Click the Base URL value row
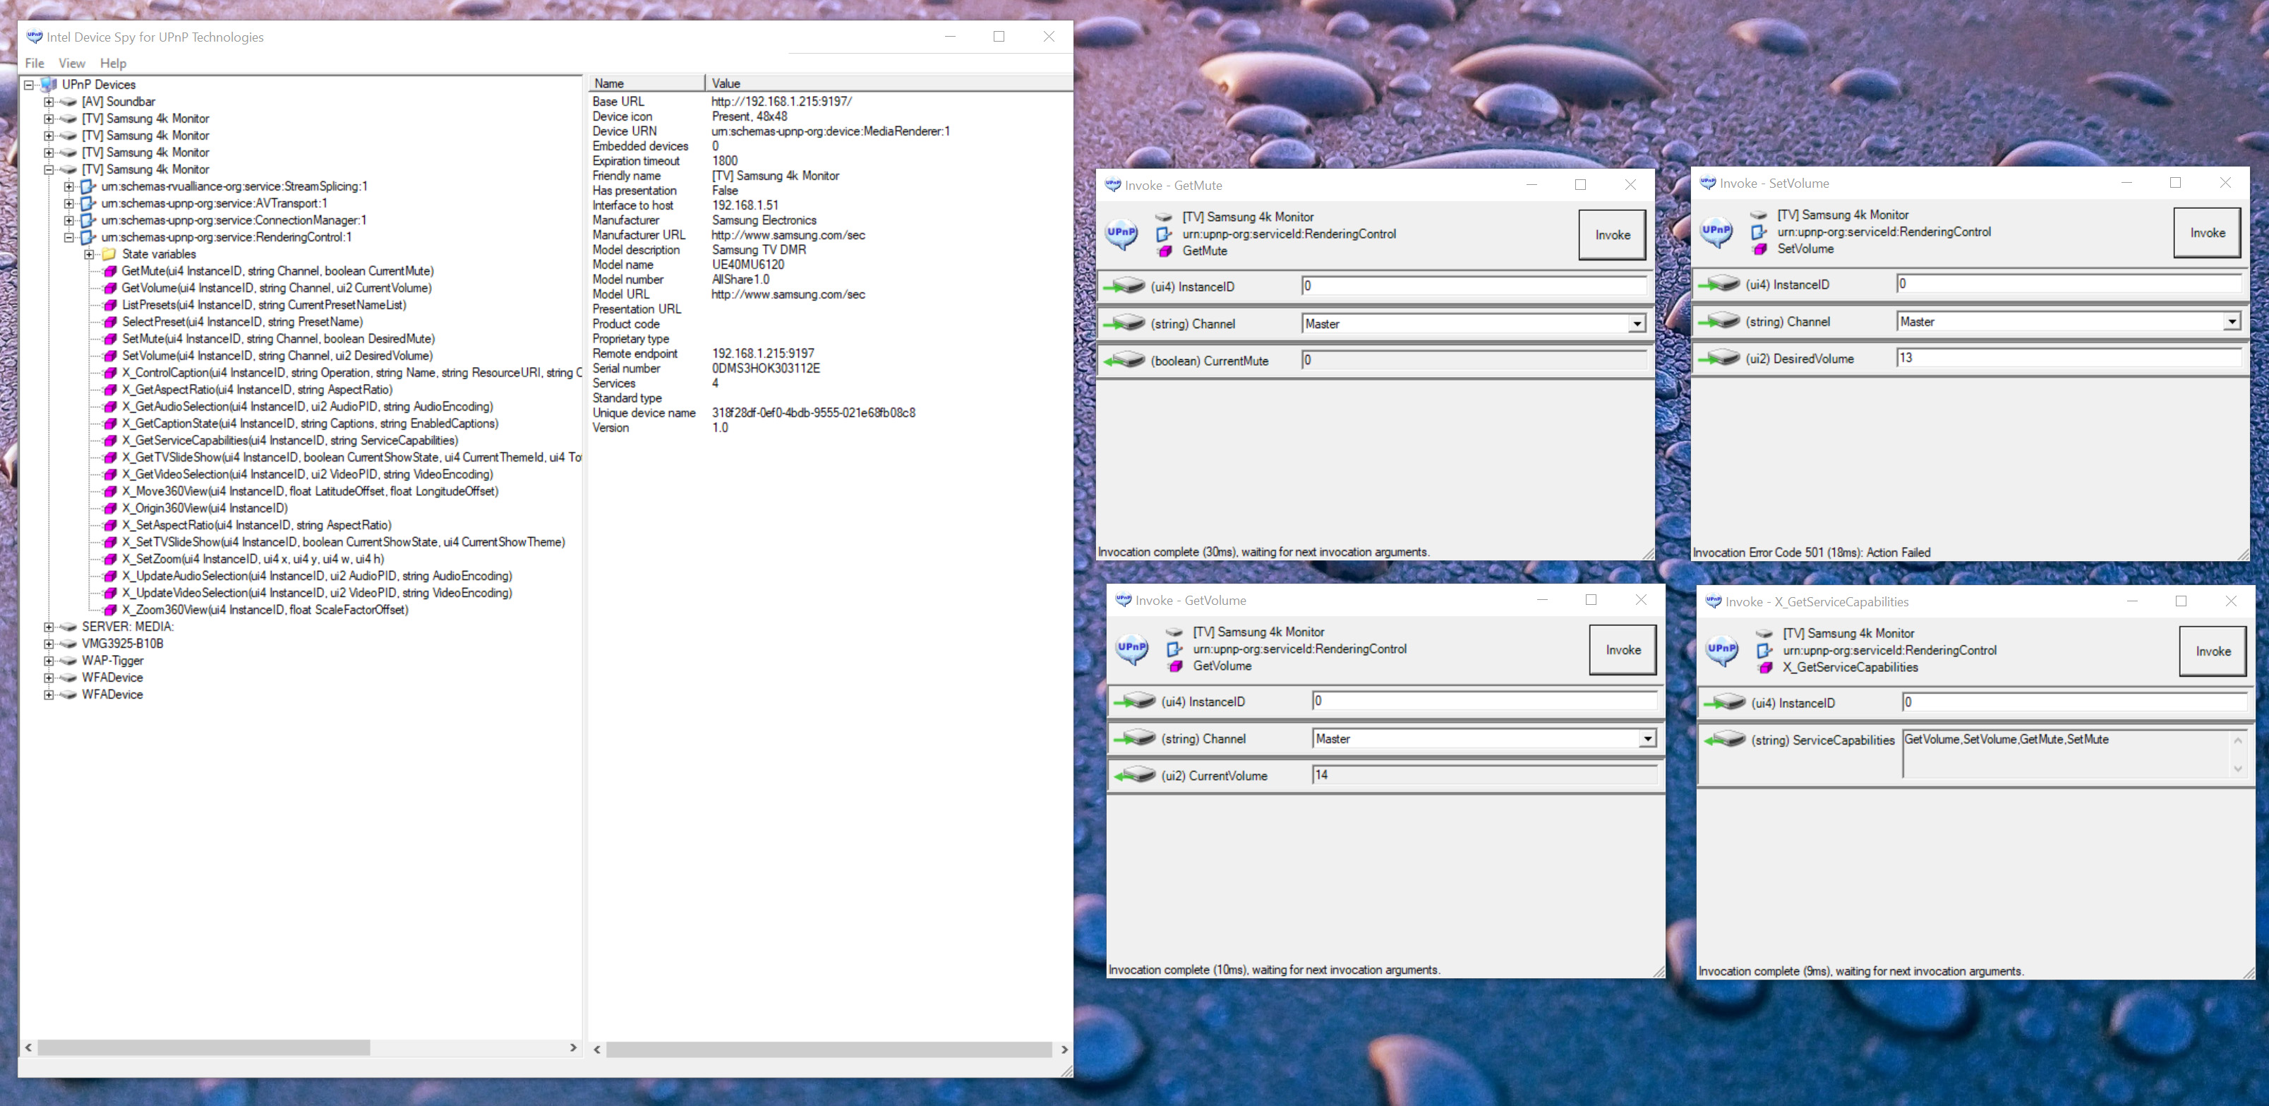 coord(781,102)
